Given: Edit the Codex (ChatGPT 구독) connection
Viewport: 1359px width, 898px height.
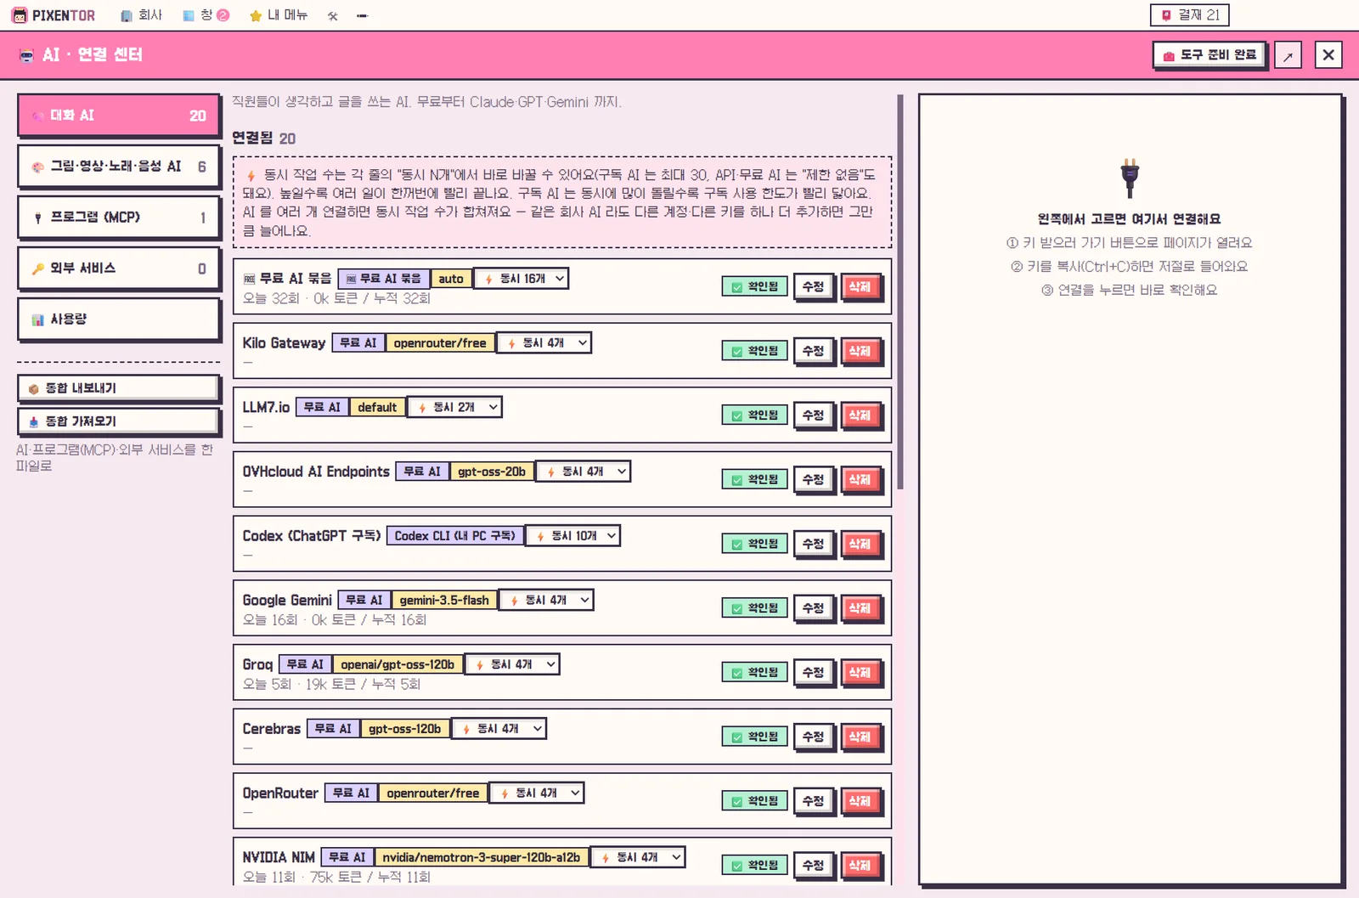Looking at the screenshot, I should pos(814,544).
